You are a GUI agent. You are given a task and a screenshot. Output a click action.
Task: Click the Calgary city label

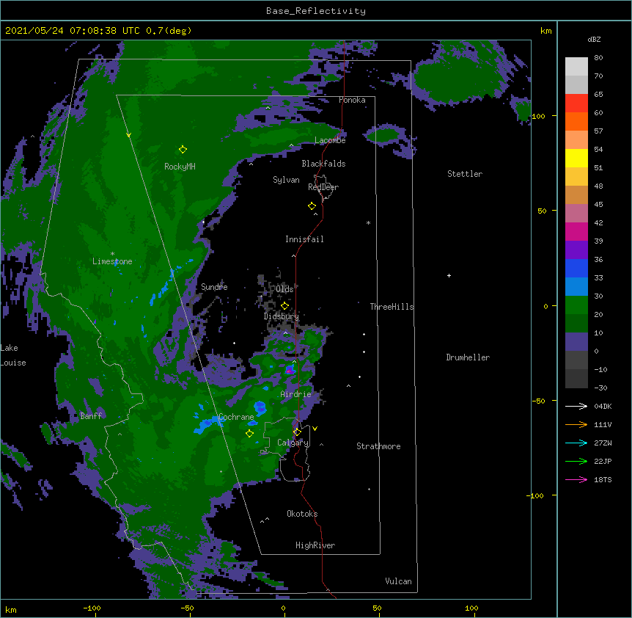[293, 443]
